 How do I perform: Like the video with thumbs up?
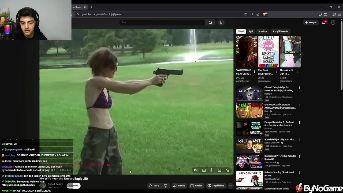154,185
